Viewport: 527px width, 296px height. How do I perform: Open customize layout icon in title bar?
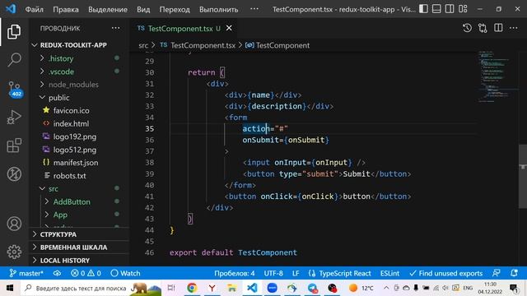[463, 9]
